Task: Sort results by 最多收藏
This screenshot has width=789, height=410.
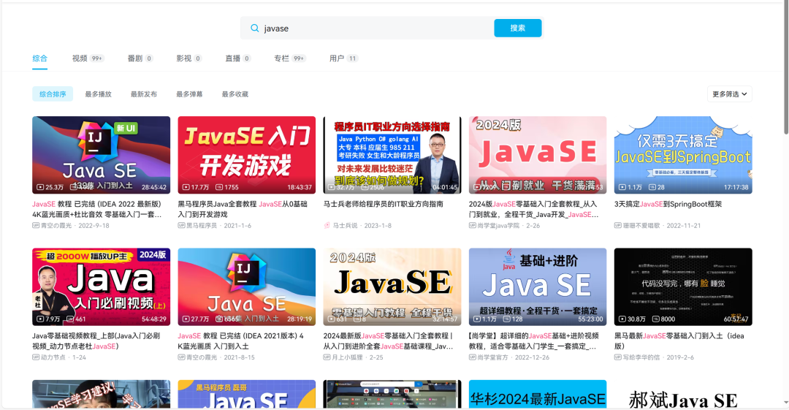Action: (235, 94)
